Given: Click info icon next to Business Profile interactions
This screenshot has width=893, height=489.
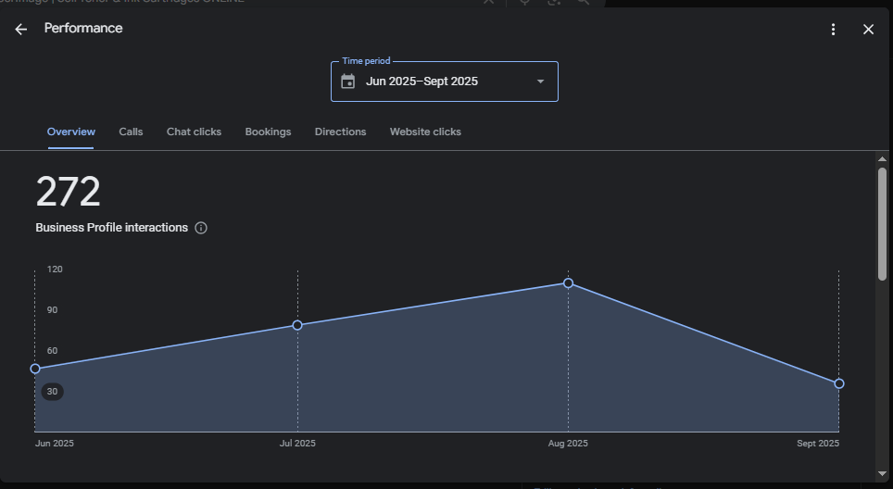Looking at the screenshot, I should pos(201,228).
